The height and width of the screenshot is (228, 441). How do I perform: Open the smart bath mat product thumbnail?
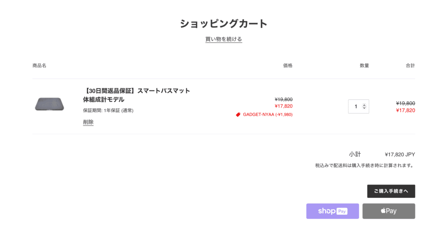[x=50, y=104]
